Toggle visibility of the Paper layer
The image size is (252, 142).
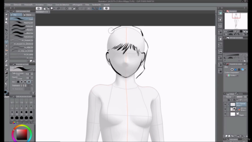point(225,114)
